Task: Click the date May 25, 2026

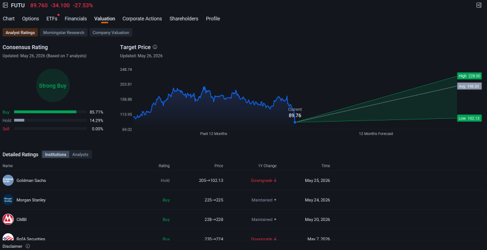Action: tap(318, 180)
